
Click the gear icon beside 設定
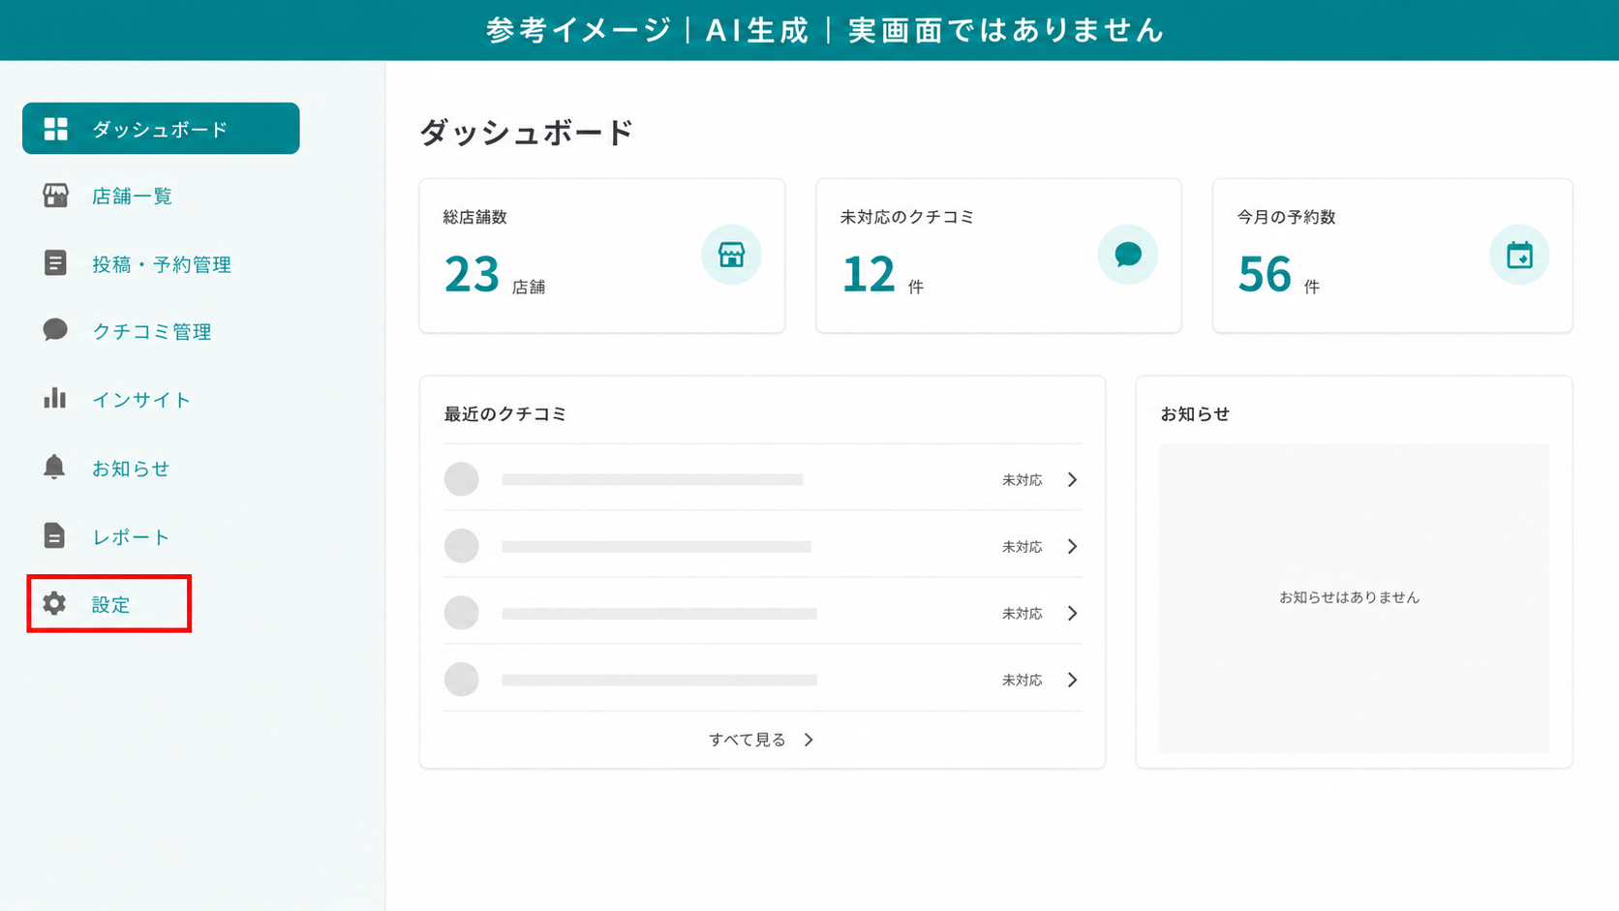54,603
